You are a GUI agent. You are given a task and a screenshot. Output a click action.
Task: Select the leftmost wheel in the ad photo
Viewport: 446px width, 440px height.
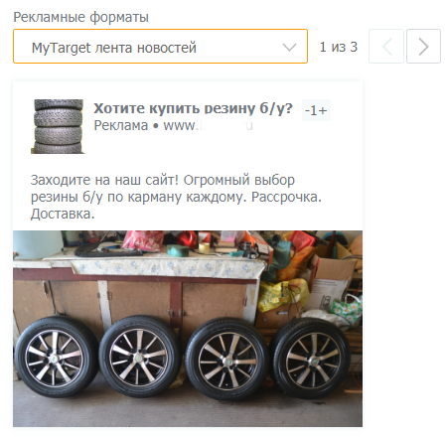pyautogui.click(x=56, y=357)
